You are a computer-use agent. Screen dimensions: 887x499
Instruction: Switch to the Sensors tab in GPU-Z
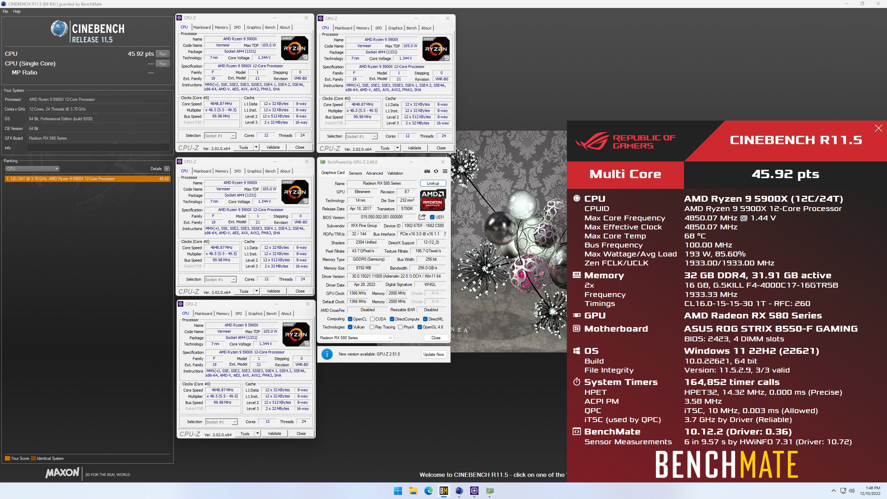[x=355, y=173]
